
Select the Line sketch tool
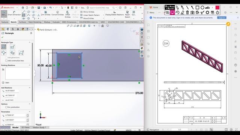tap(23, 12)
